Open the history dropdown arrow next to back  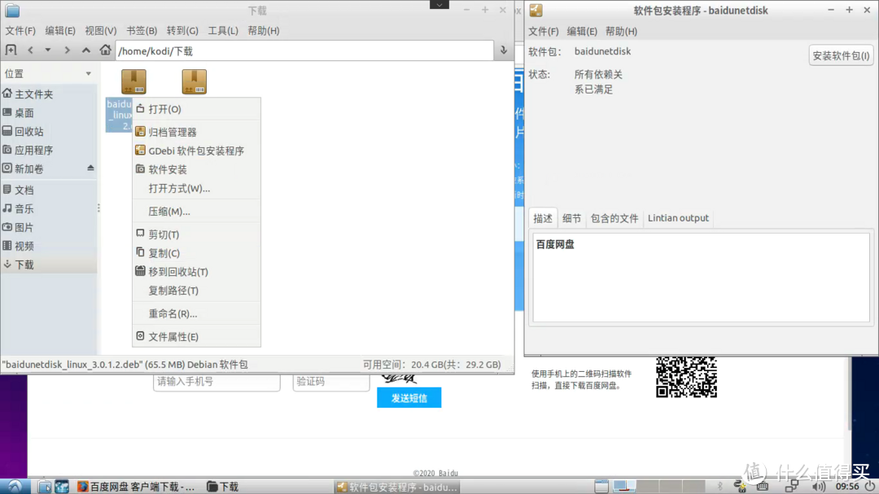click(48, 50)
